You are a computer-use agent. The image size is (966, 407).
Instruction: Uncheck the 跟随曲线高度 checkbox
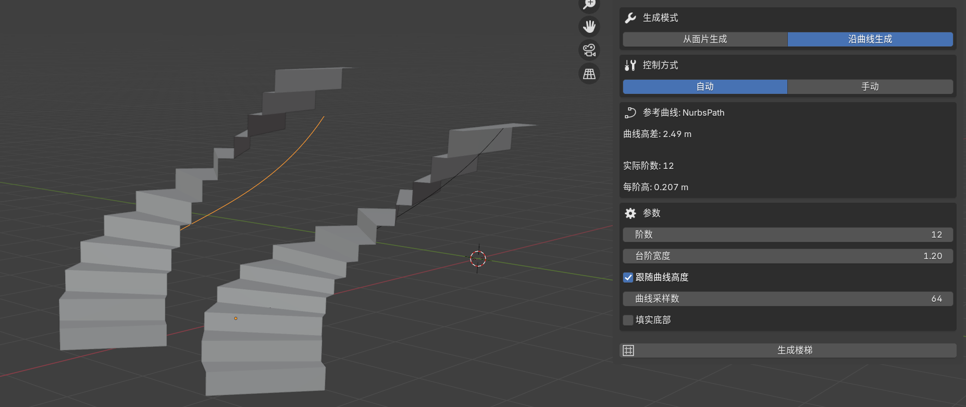pyautogui.click(x=628, y=277)
